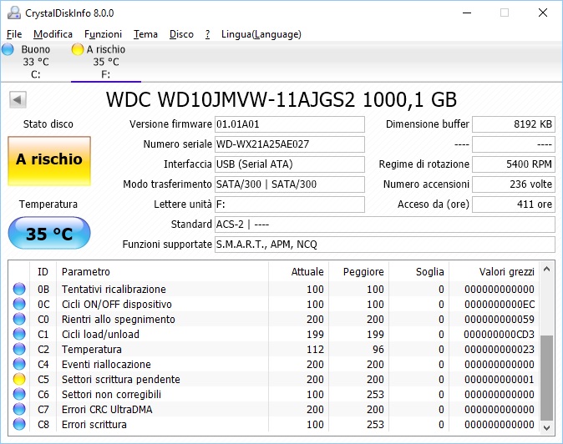
Task: Go to previous disk with the left arrow button
Action: [18, 99]
